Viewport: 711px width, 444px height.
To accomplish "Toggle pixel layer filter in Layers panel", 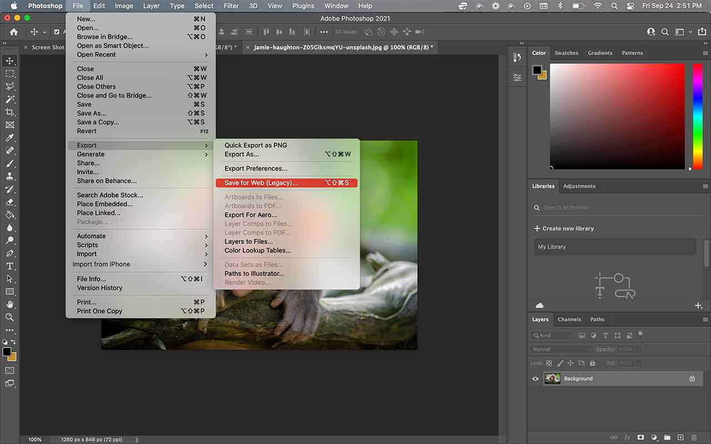I will 582,335.
